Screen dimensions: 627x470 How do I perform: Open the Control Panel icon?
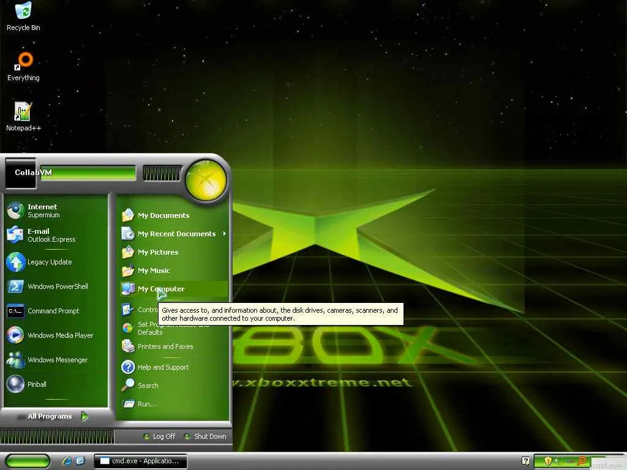[128, 309]
